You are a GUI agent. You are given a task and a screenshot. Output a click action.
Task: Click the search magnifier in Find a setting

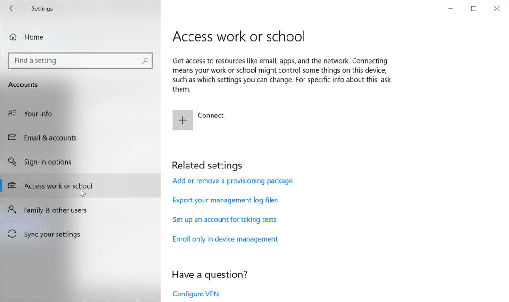[145, 60]
